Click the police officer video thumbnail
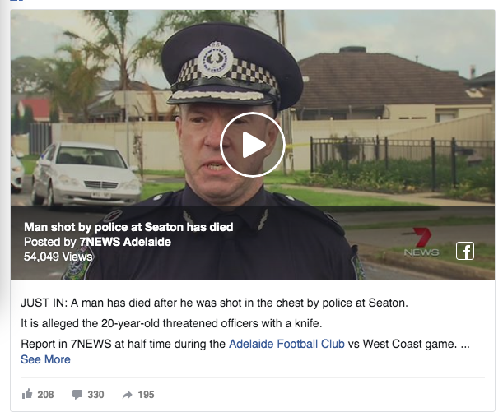 pyautogui.click(x=253, y=145)
